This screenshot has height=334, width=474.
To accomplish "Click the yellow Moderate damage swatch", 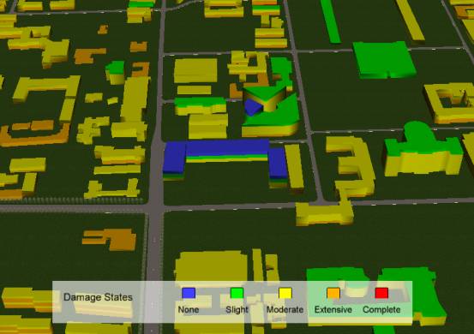I will point(285,293).
